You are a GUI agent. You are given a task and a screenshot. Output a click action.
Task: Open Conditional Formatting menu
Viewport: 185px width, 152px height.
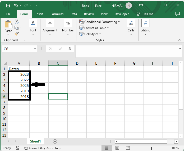[x=99, y=22]
